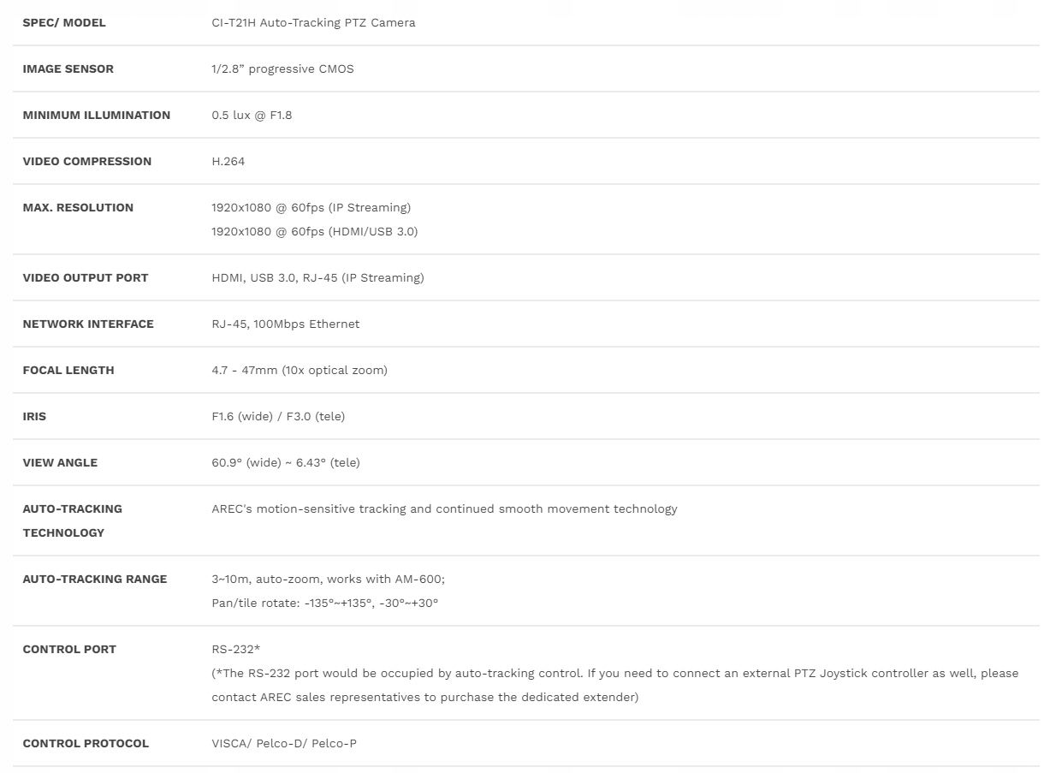Click the FOCAL LENGTH label
Image resolution: width=1044 pixels, height=773 pixels.
68,370
